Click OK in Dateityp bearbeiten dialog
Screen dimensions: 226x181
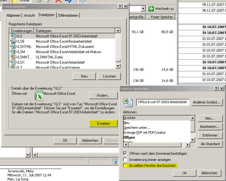[x=185, y=173]
